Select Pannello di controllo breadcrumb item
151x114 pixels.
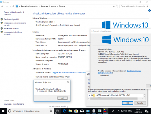29,6
